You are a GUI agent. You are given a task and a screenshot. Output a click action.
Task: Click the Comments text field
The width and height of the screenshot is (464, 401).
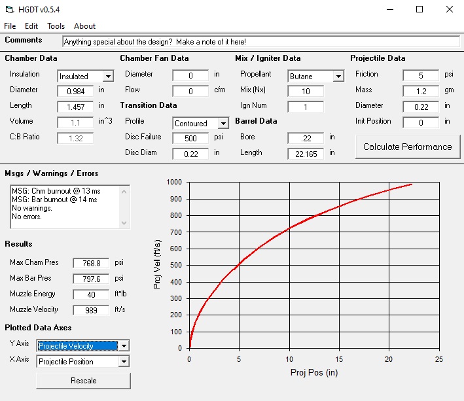pyautogui.click(x=261, y=41)
